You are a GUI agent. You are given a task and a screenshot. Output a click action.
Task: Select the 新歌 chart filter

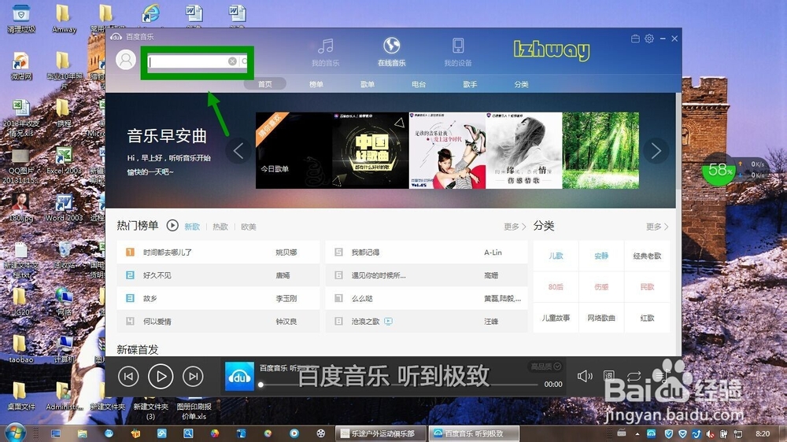[x=192, y=227]
